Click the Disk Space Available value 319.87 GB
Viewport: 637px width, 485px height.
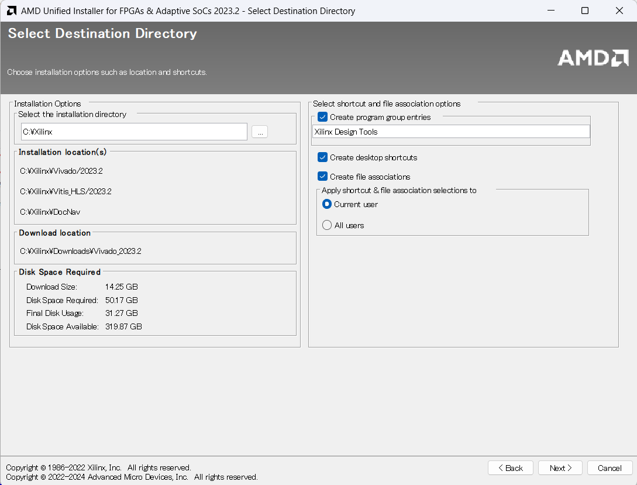coord(123,326)
